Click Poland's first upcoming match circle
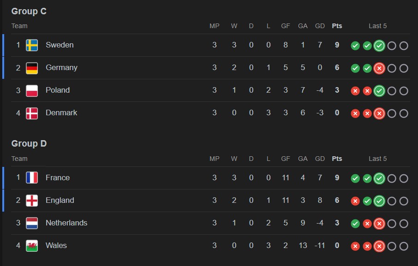Screen dimensions: 418x266 point(392,91)
